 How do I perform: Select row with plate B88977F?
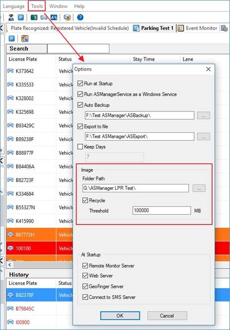[x=40, y=153]
